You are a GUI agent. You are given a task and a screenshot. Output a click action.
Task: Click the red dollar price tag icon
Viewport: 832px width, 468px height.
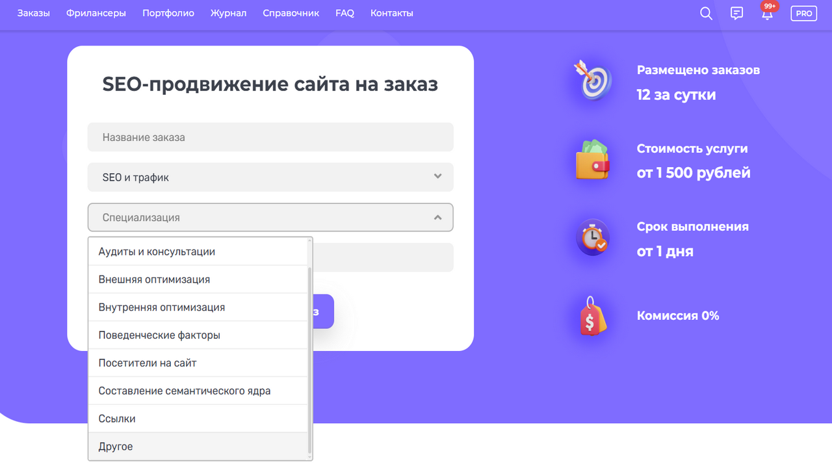[591, 316]
